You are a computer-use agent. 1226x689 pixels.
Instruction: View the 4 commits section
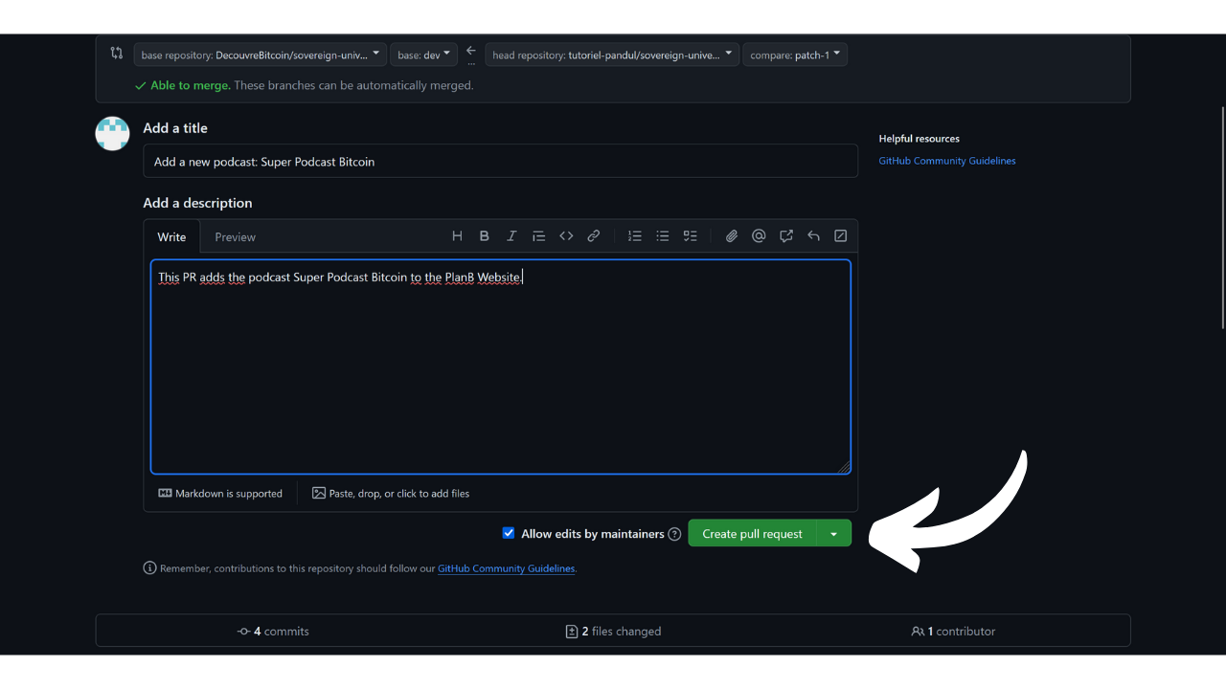click(274, 632)
